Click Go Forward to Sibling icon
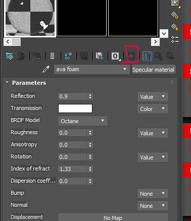 click(170, 56)
